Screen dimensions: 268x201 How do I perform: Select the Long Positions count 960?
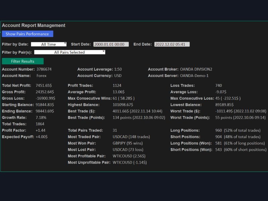(219, 130)
